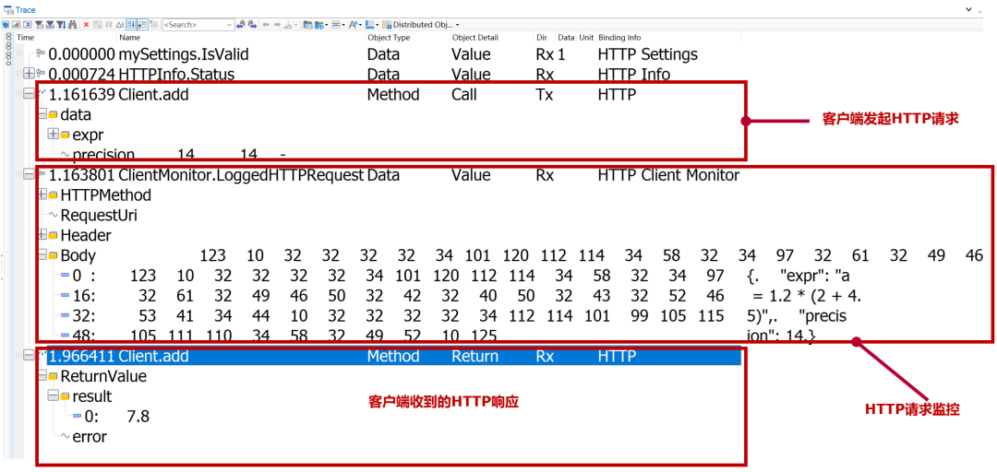Open the window options arrow at top right
The image size is (997, 472).
[969, 10]
